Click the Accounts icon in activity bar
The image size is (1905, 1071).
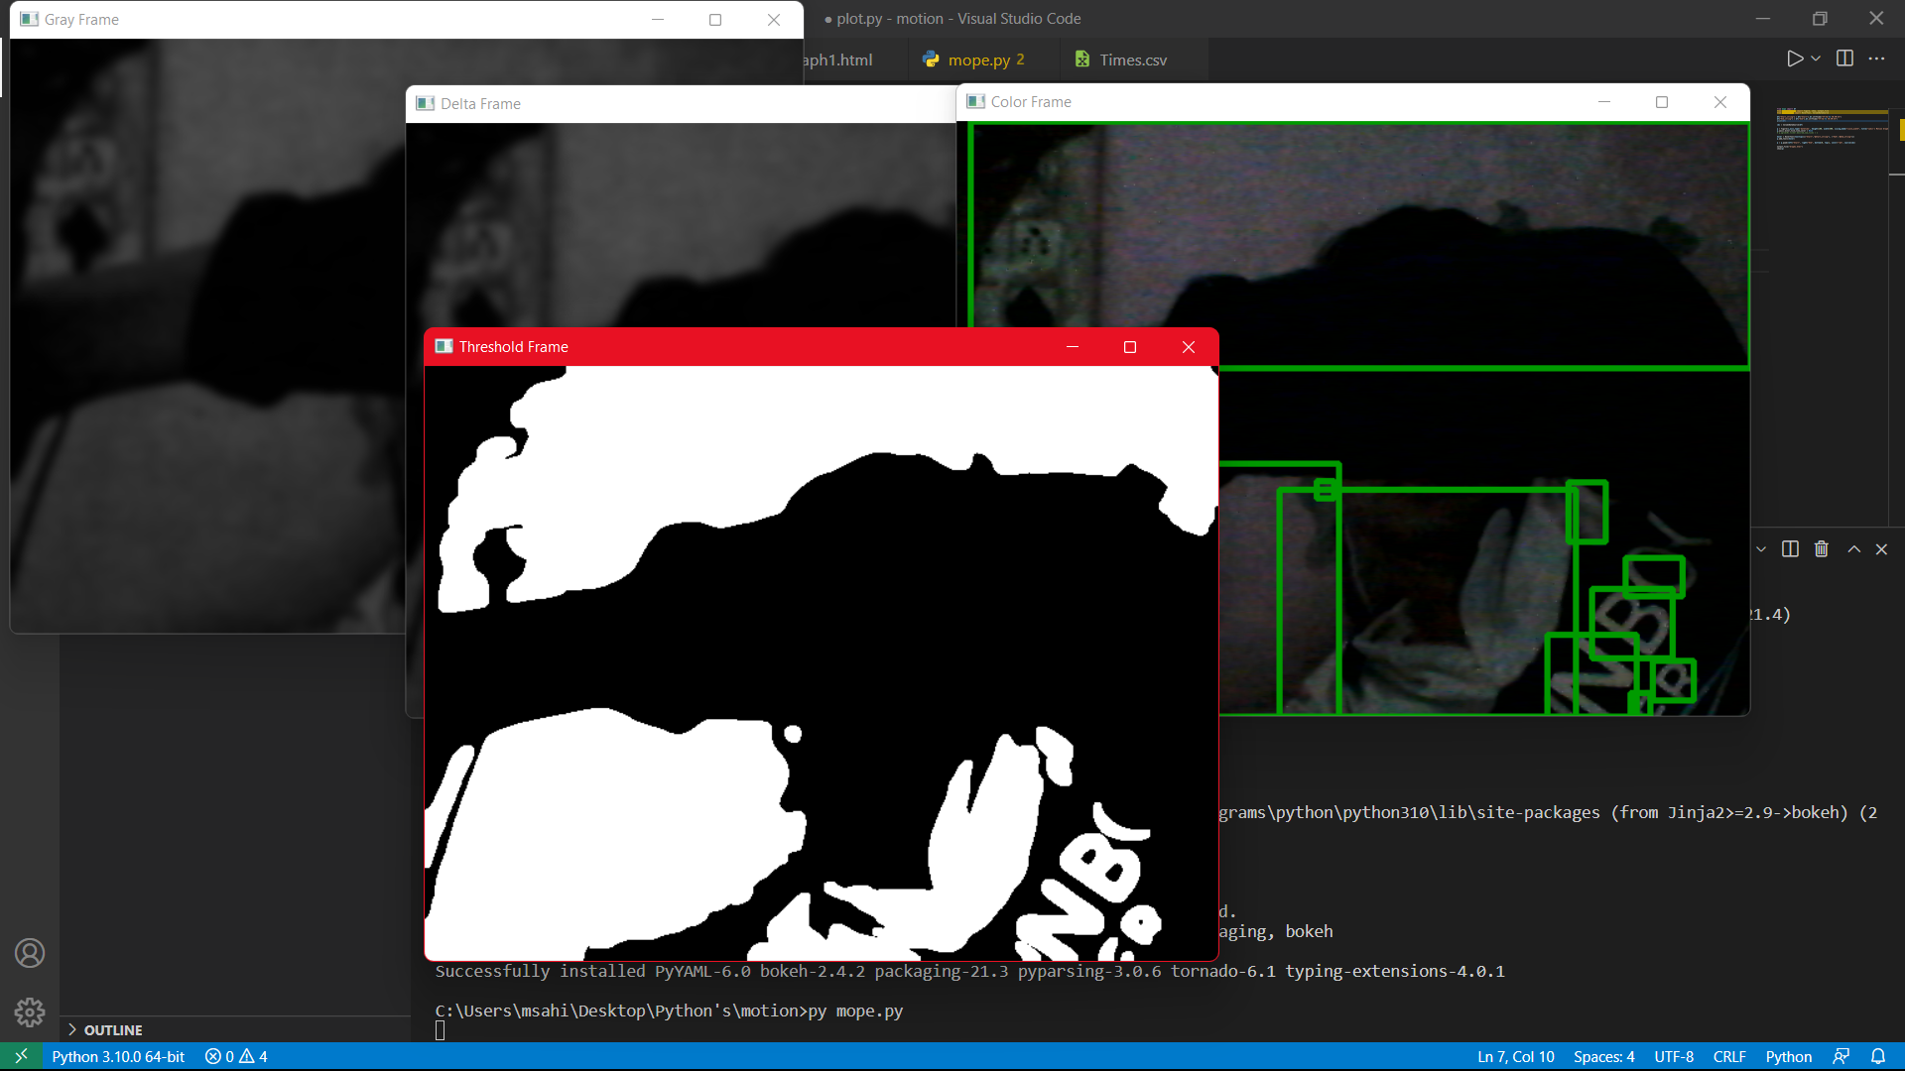click(x=30, y=953)
